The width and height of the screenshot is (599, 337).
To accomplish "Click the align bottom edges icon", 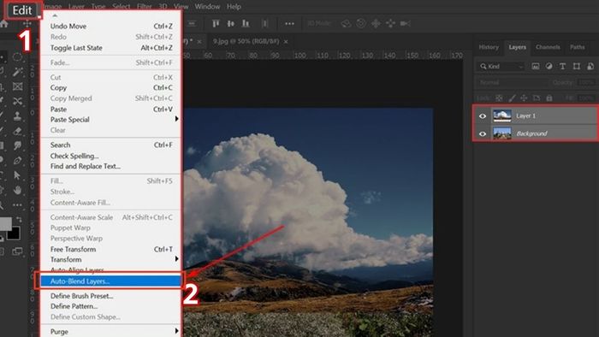I will click(246, 24).
